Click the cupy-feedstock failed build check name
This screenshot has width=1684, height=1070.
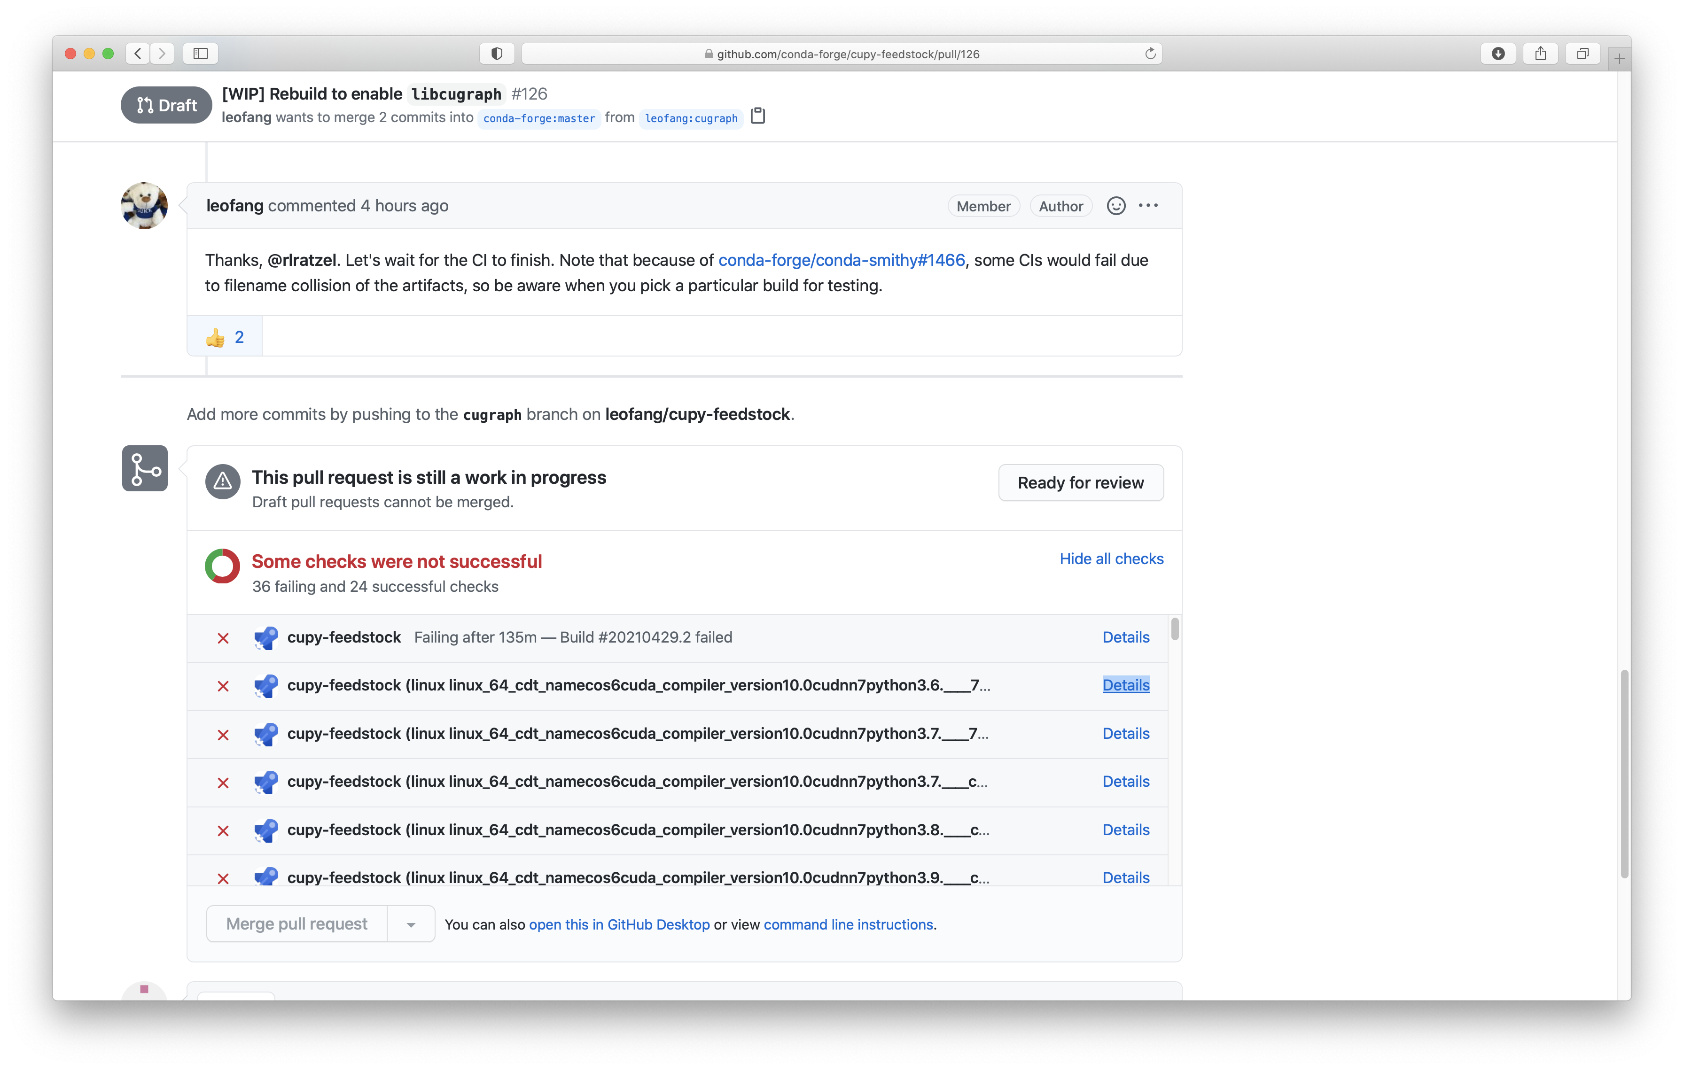pos(344,637)
